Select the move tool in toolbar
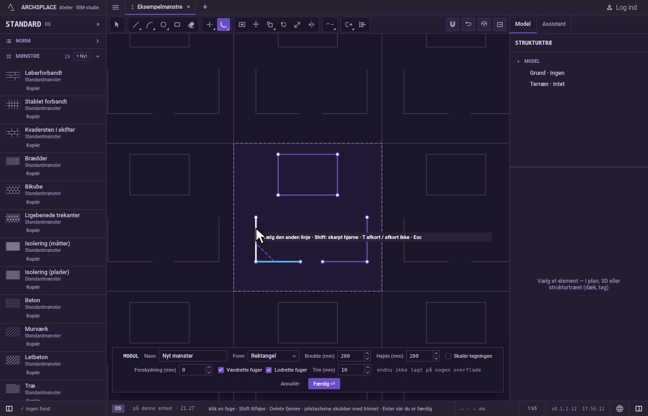 click(x=256, y=24)
